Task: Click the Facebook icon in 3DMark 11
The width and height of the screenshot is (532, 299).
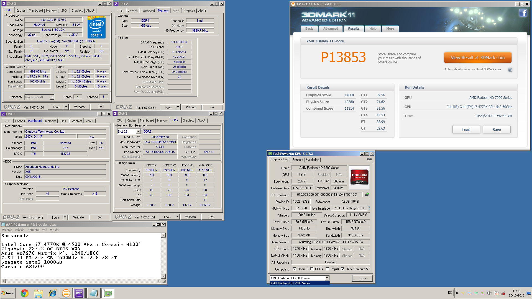Action: [x=523, y=13]
